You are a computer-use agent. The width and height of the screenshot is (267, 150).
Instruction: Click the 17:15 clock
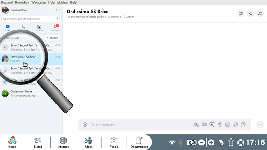(x=255, y=143)
